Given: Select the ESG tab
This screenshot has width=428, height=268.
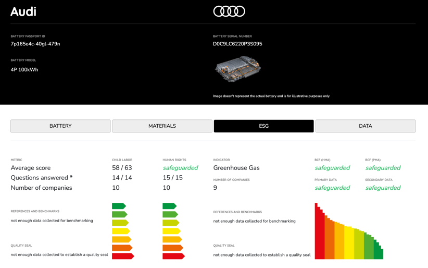Looking at the screenshot, I should 263,126.
